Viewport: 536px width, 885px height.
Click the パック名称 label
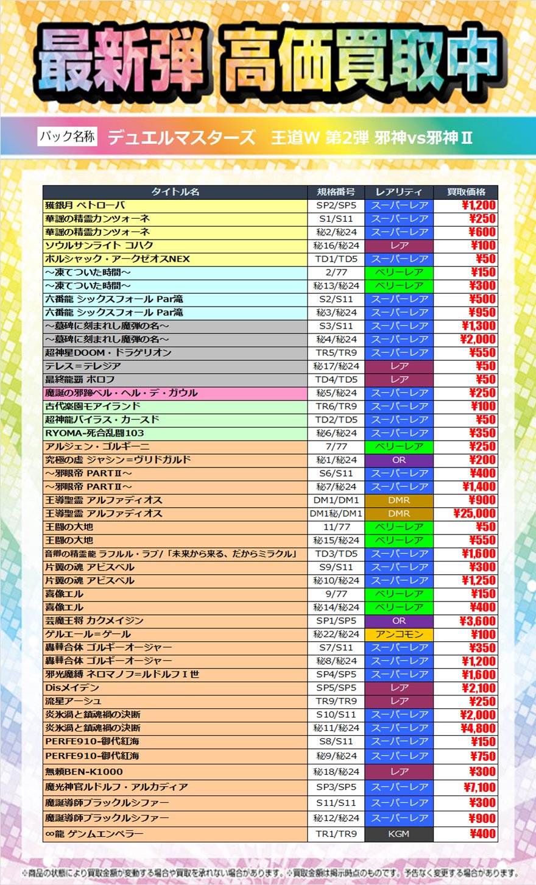(67, 137)
